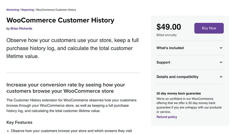The height and width of the screenshot is (134, 234).
Task: Expand the What's included chevron arrow
Action: [x=221, y=48]
